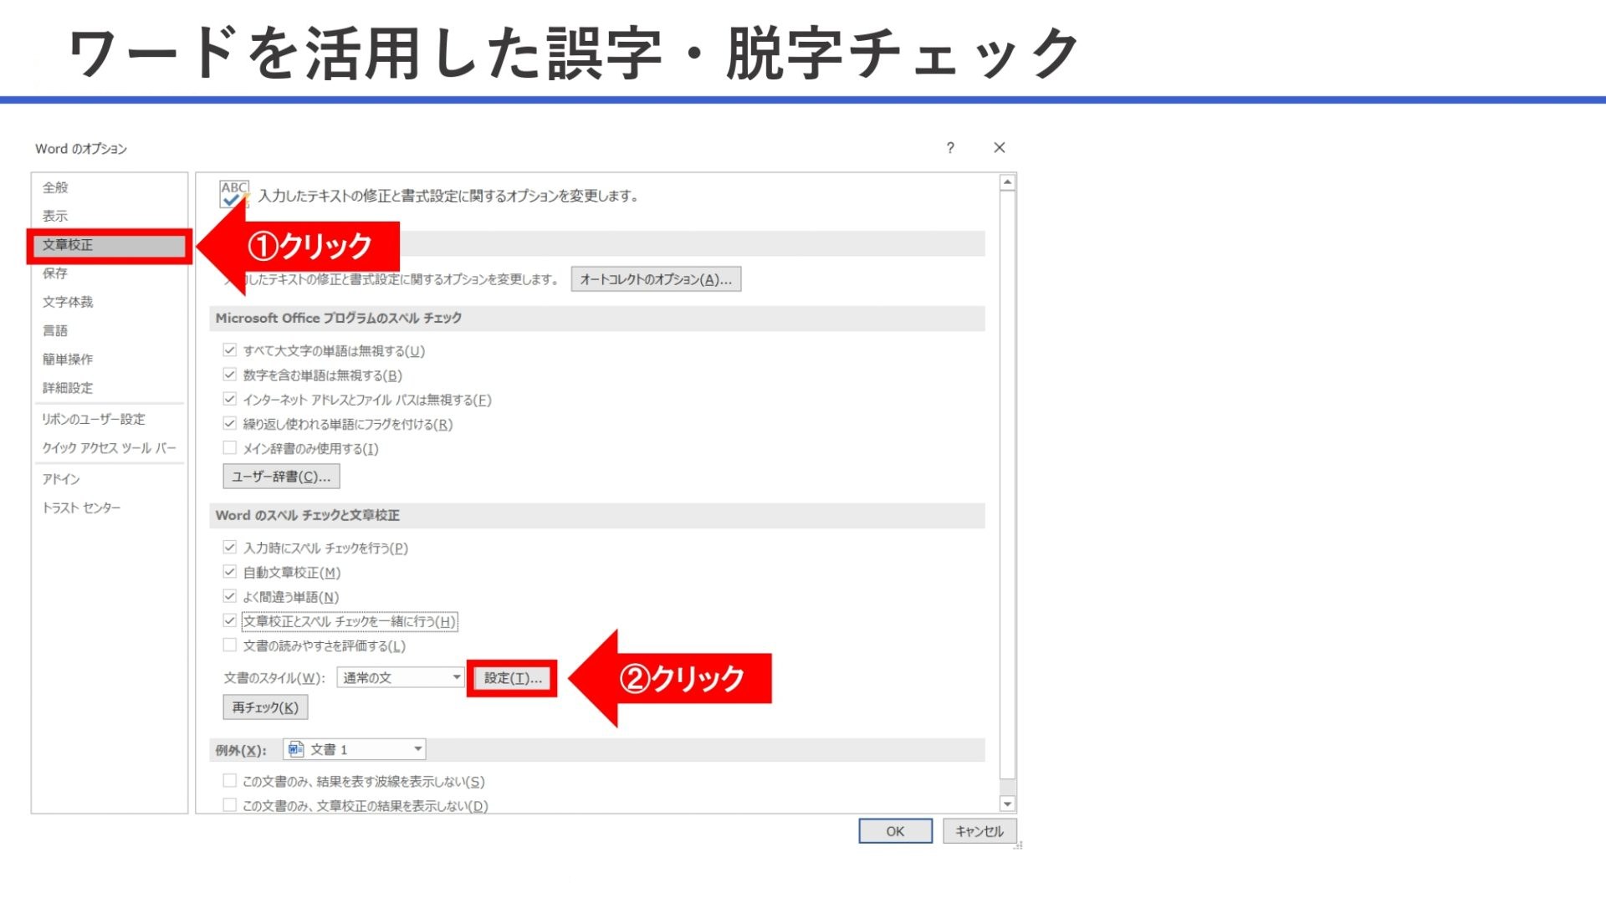This screenshot has height=903, width=1606.
Task: Click the Word のオプション dialog title
Action: 81,148
